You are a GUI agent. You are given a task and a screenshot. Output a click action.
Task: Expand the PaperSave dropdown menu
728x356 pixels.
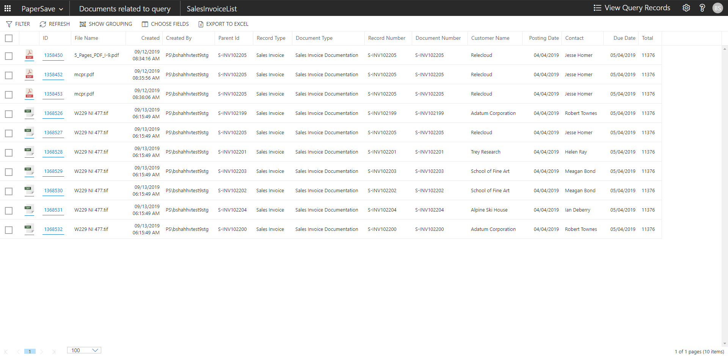[42, 9]
